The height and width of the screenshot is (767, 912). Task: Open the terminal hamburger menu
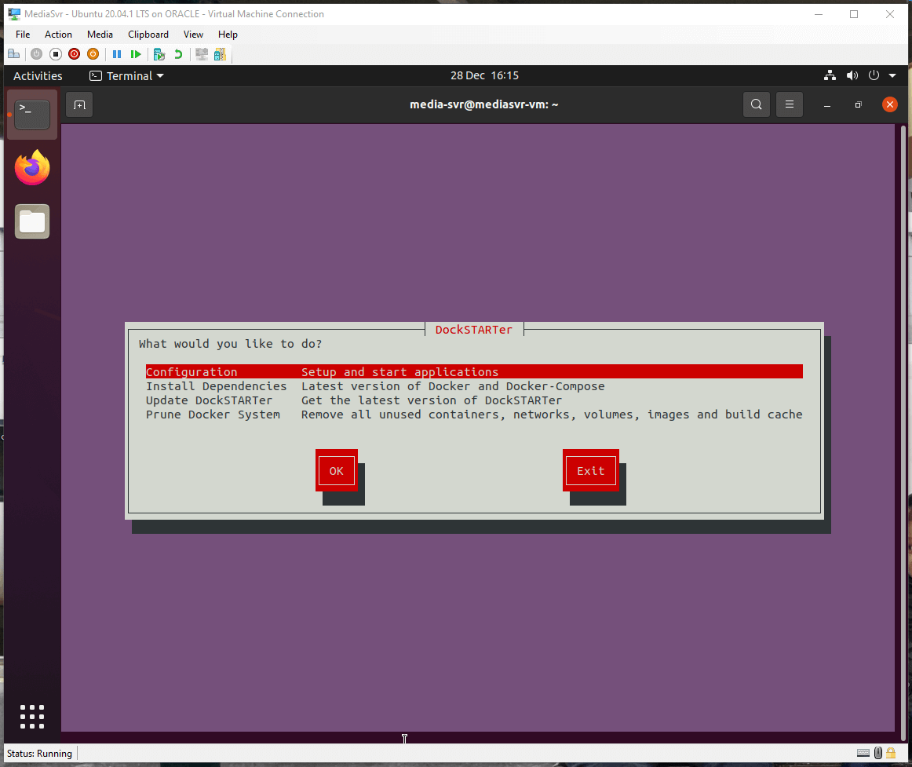790,104
